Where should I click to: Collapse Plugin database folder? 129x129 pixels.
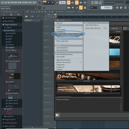tap(11, 24)
